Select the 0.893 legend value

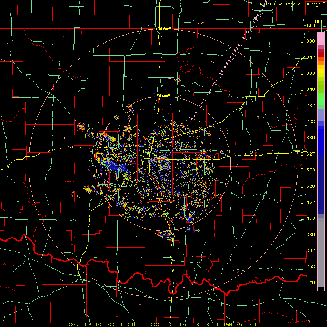click(308, 73)
